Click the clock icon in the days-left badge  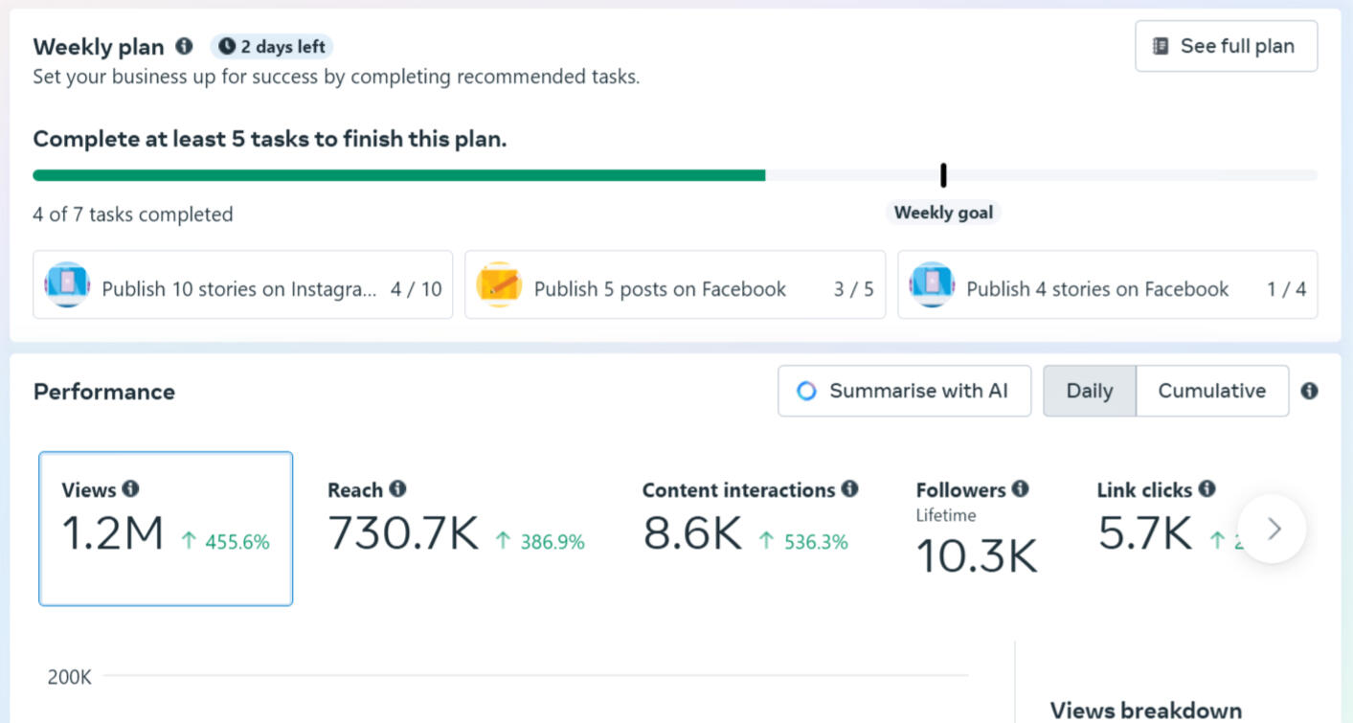tap(226, 46)
